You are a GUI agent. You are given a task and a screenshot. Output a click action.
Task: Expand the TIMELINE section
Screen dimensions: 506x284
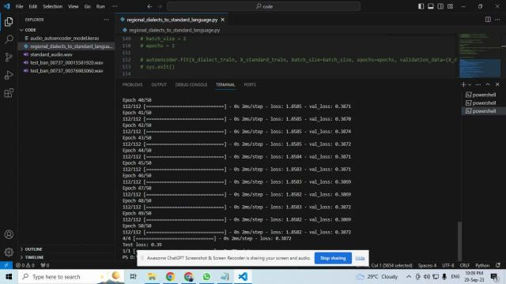[x=66, y=257]
